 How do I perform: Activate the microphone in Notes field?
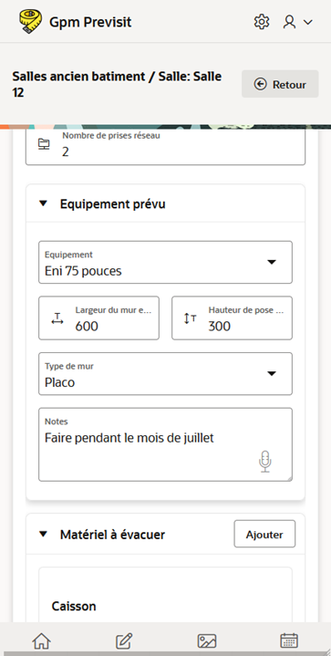click(x=265, y=462)
